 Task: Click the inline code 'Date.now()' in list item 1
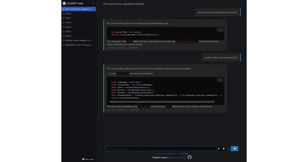click(123, 74)
